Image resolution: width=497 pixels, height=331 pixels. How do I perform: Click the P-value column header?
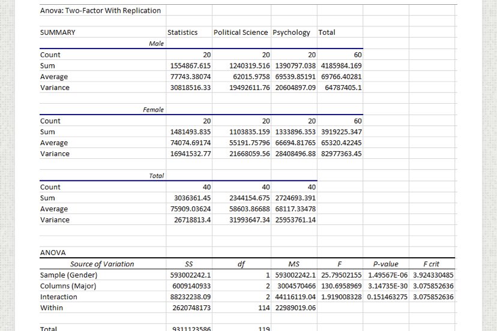386,264
